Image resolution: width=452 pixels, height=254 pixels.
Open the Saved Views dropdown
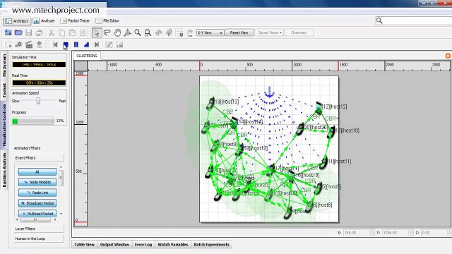pyautogui.click(x=270, y=32)
